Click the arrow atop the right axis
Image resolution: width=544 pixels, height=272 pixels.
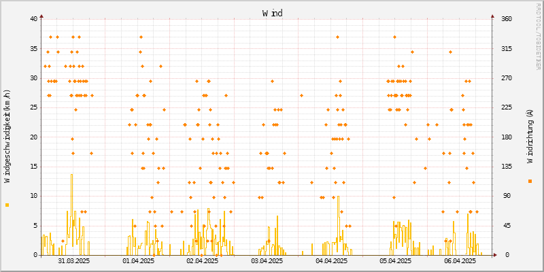coord(493,16)
